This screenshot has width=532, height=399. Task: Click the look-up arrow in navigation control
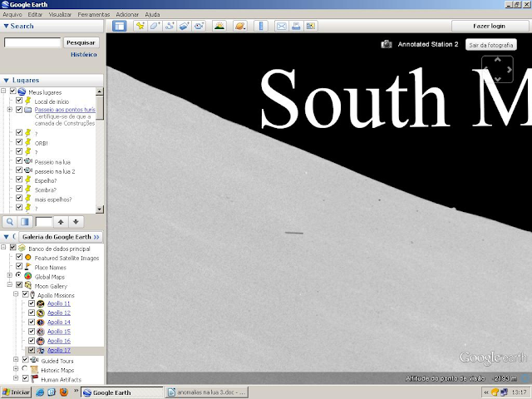[497, 60]
